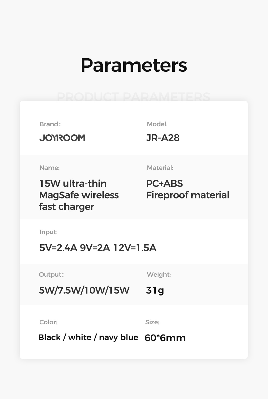Viewport: 268px width, 399px height.
Task: Select the Color field label
Action: (48, 322)
